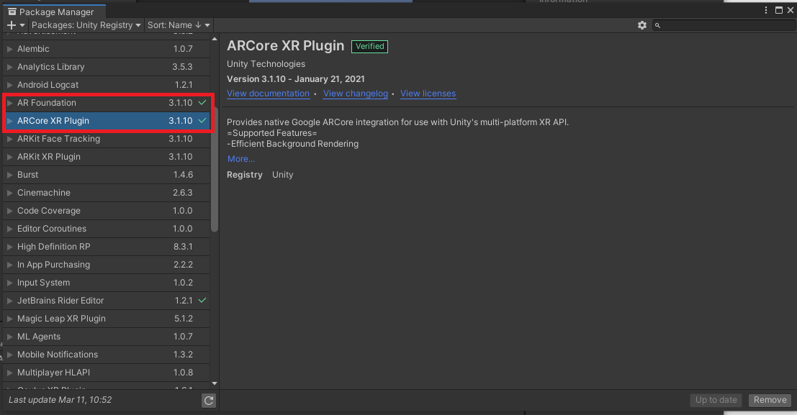Click the Package Manager window tab icon
Image resolution: width=797 pixels, height=415 pixels.
[x=12, y=12]
